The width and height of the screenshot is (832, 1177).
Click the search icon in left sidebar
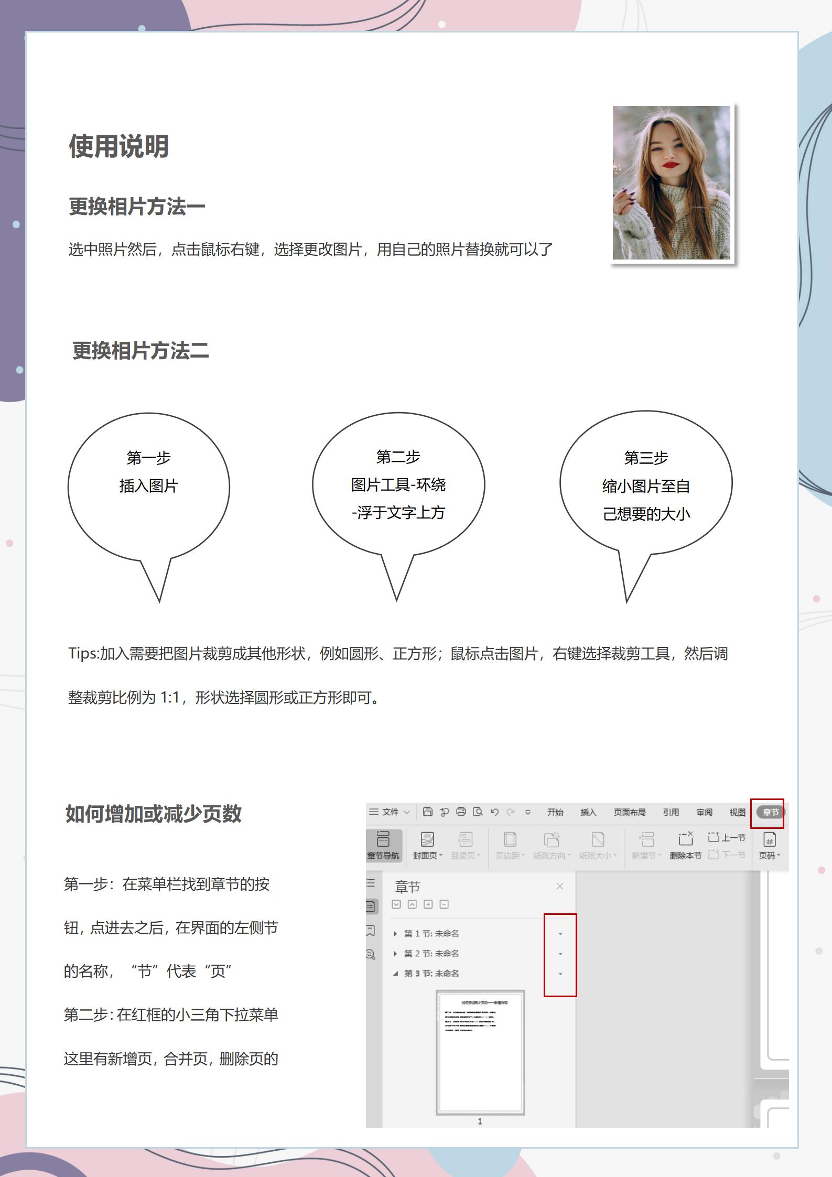coord(371,954)
